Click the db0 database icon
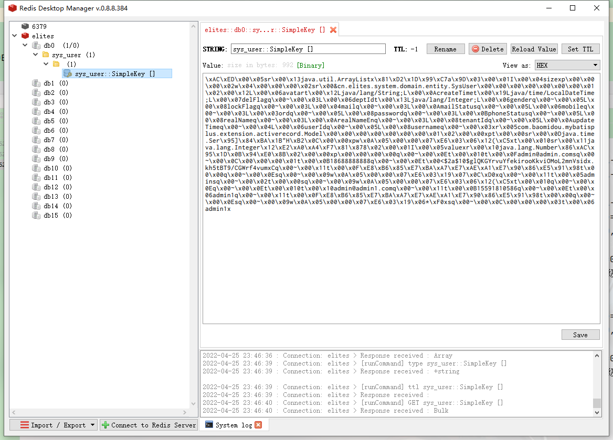Screen dimensions: 613x440 [36, 45]
